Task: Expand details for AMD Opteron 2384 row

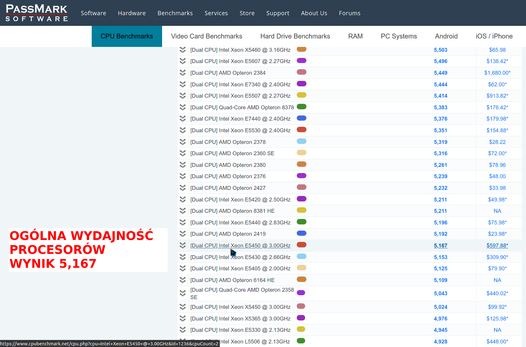Action: pos(183,73)
